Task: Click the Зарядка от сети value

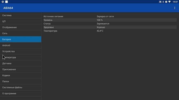Action: tap(105, 16)
